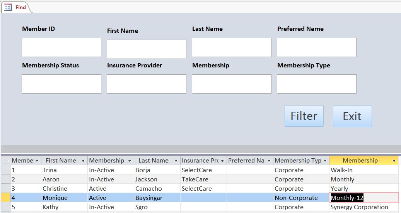This screenshot has height=213, width=401.
Task: Click the form icon on Find tab
Action: (8, 7)
